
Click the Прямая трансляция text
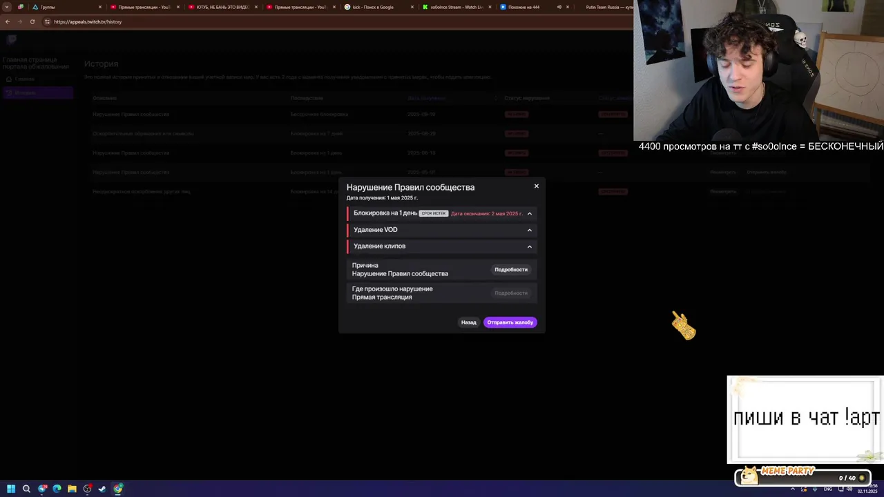(x=382, y=297)
